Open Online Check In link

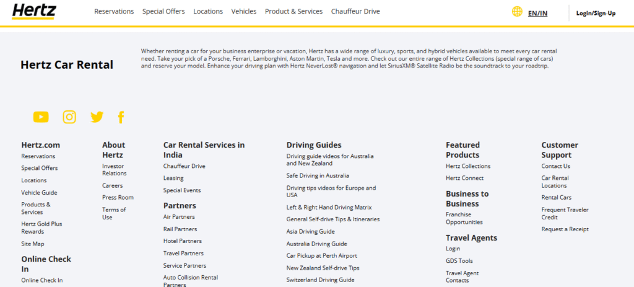[42, 280]
